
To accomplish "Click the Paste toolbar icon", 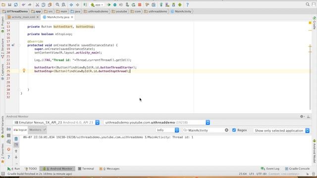I will pyautogui.click(x=50, y=4).
